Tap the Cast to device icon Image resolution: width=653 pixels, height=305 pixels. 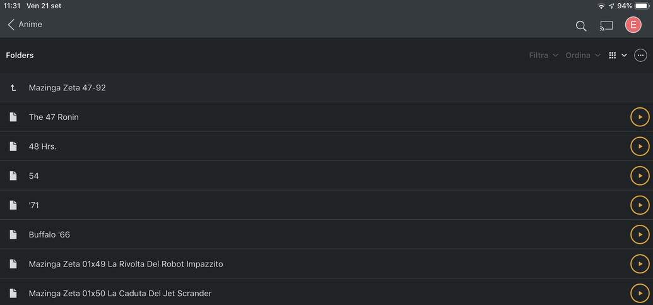click(606, 25)
